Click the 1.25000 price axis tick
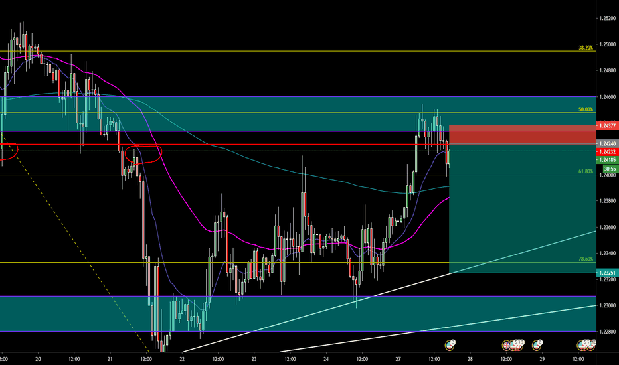Image resolution: width=619 pixels, height=365 pixels. 607,44
